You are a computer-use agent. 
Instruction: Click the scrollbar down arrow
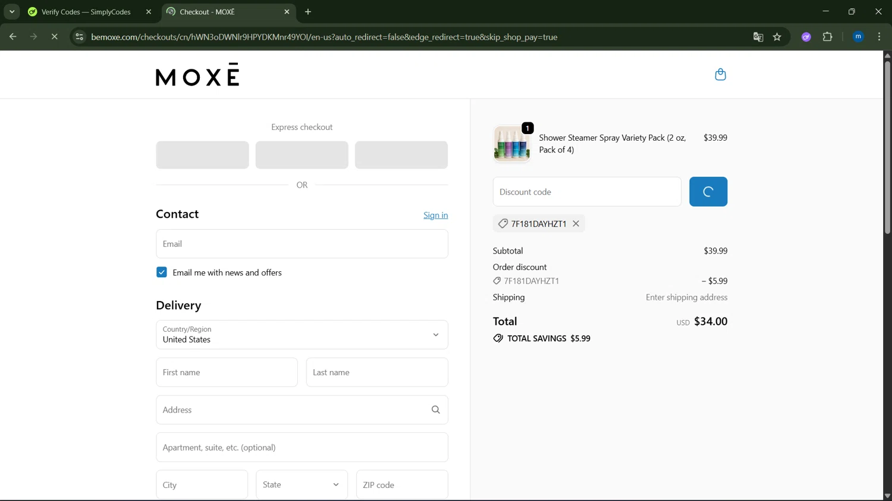click(x=887, y=496)
